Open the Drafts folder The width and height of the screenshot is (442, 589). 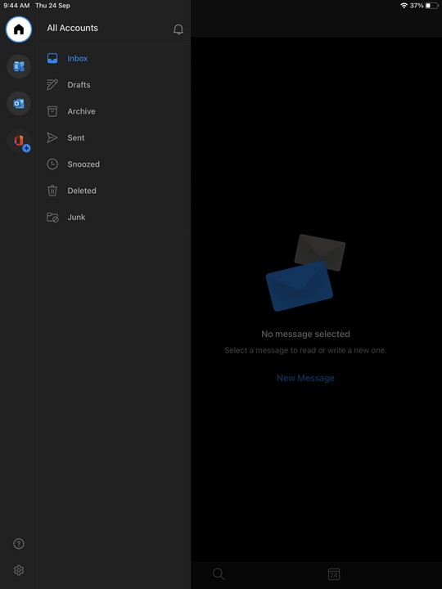click(x=114, y=85)
